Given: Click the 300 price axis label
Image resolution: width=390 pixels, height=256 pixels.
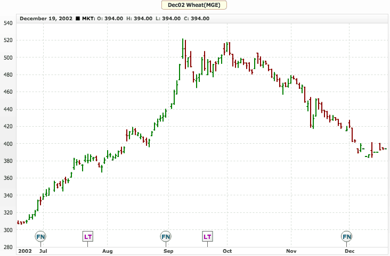Looking at the screenshot, I should [8, 230].
